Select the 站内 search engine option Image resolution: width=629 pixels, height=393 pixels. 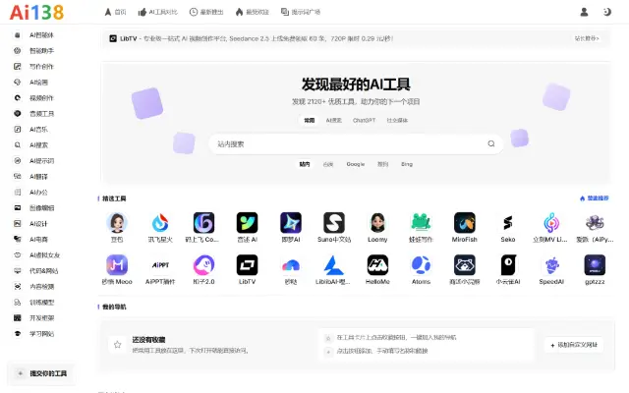click(x=305, y=164)
